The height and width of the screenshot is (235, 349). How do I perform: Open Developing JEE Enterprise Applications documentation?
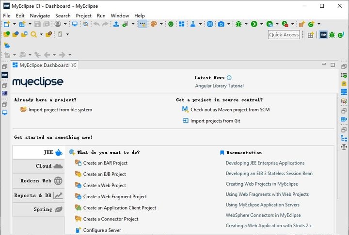[x=265, y=163]
